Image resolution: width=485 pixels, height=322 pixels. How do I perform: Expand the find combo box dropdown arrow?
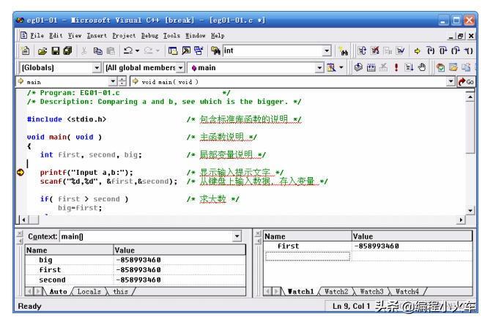327,50
